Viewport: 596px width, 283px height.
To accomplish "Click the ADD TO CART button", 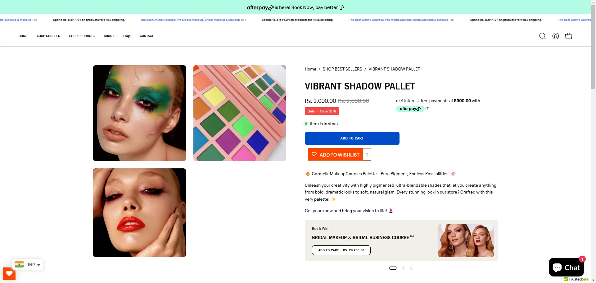I will [352, 138].
